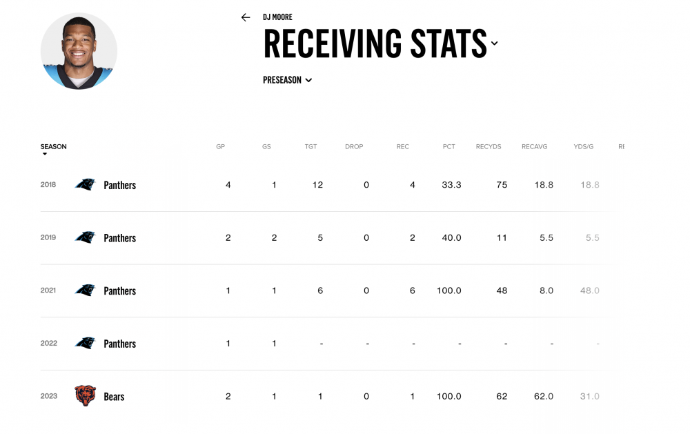The width and height of the screenshot is (690, 434).
Task: Sort table by the DROP column
Action: pyautogui.click(x=354, y=147)
